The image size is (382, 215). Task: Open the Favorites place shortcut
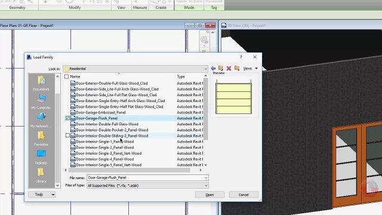(x=41, y=139)
